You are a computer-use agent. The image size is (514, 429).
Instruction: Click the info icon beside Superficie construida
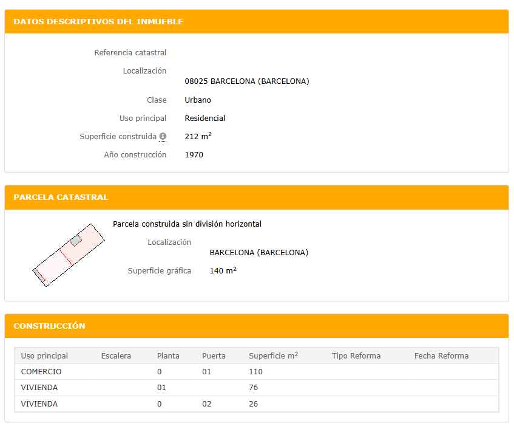point(163,136)
